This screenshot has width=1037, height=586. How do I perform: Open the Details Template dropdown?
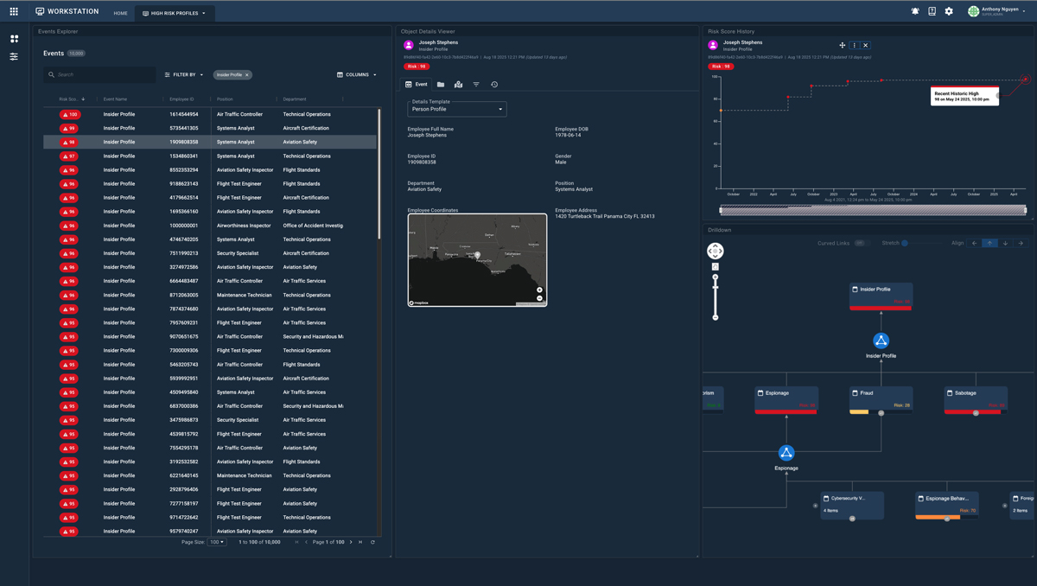click(x=456, y=110)
